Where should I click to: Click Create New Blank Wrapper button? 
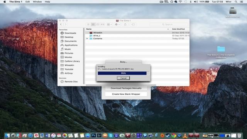(x=126, y=94)
